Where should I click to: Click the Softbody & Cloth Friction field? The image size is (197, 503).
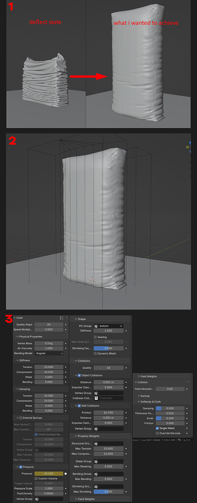coord(170,423)
